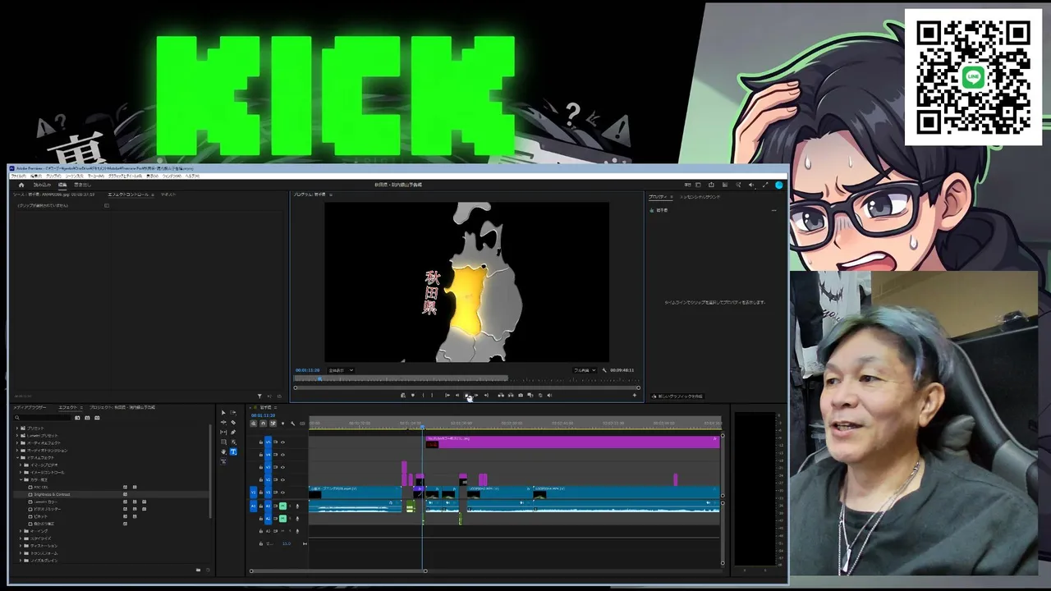1051x591 pixels.
Task: Click 新しいグラフィックを作成 button
Action: point(677,396)
